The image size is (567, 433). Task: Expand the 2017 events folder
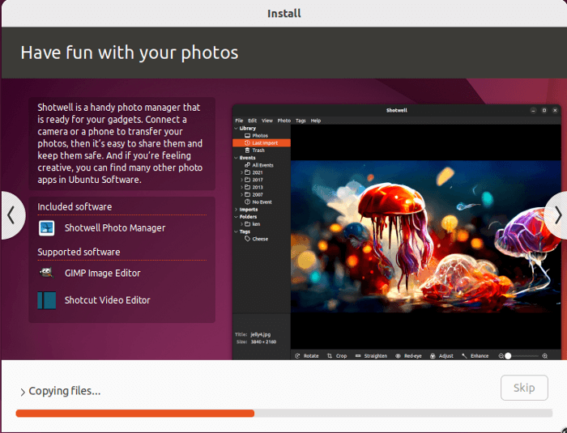(241, 180)
